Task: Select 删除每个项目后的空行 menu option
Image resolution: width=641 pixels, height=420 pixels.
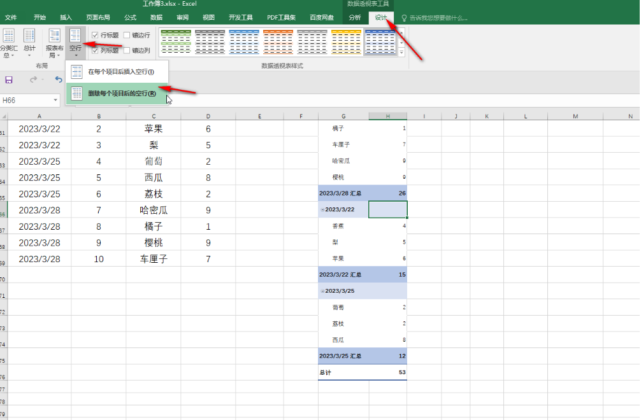Action: tap(122, 94)
